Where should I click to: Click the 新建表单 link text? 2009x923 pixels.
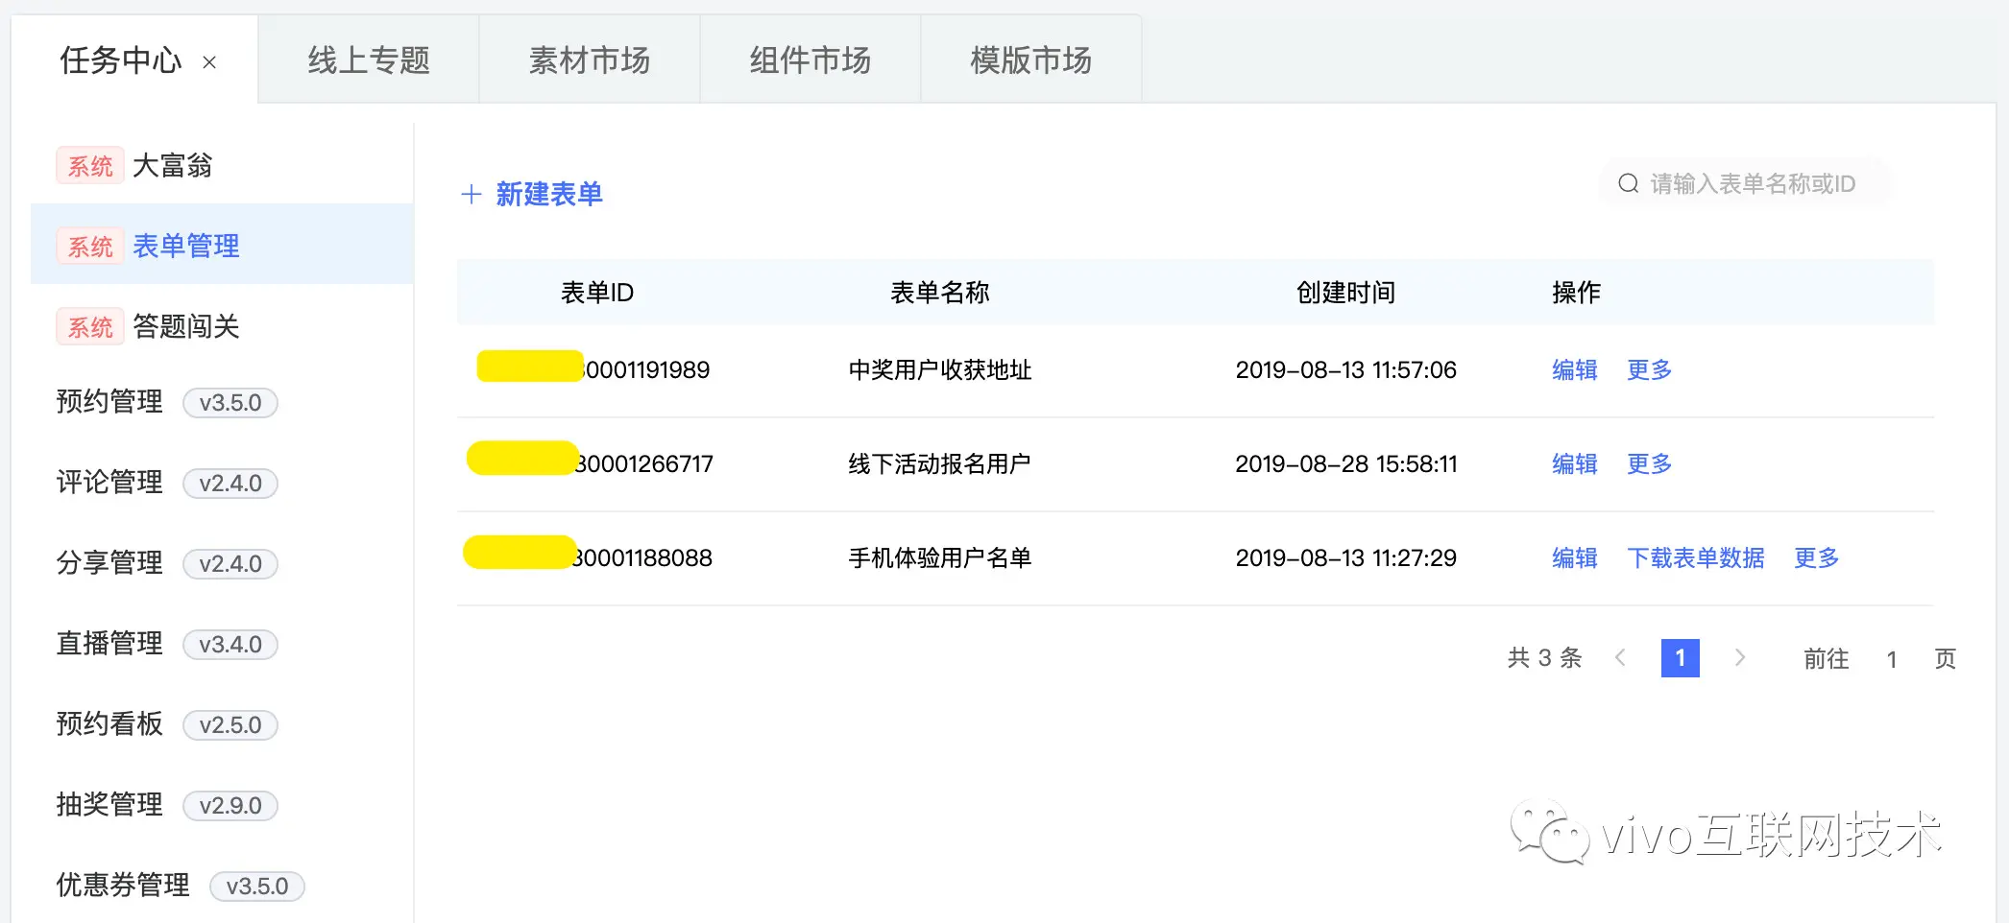coord(549,195)
